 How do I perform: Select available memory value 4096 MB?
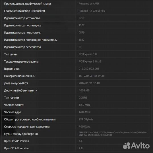click(84, 90)
